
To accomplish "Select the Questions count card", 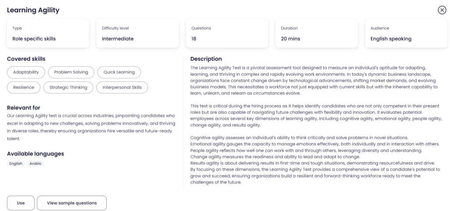I will click(227, 33).
